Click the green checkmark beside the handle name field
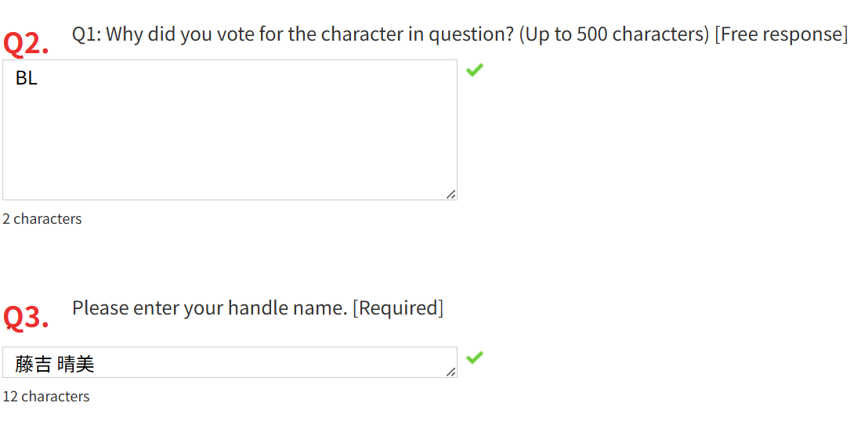Screen dimensions: 861x428 [474, 358]
